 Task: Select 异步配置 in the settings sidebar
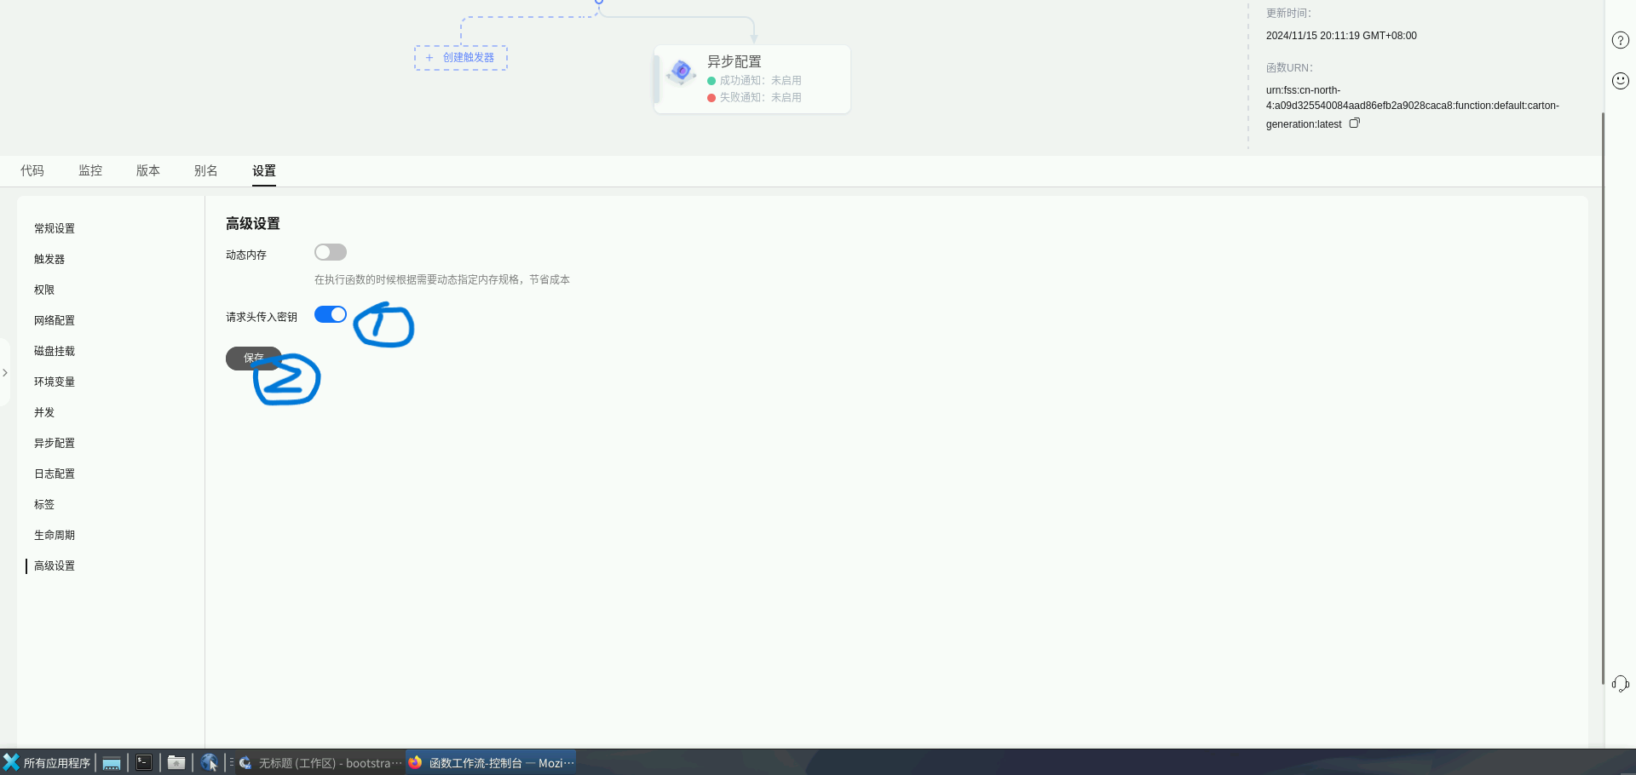(x=55, y=443)
